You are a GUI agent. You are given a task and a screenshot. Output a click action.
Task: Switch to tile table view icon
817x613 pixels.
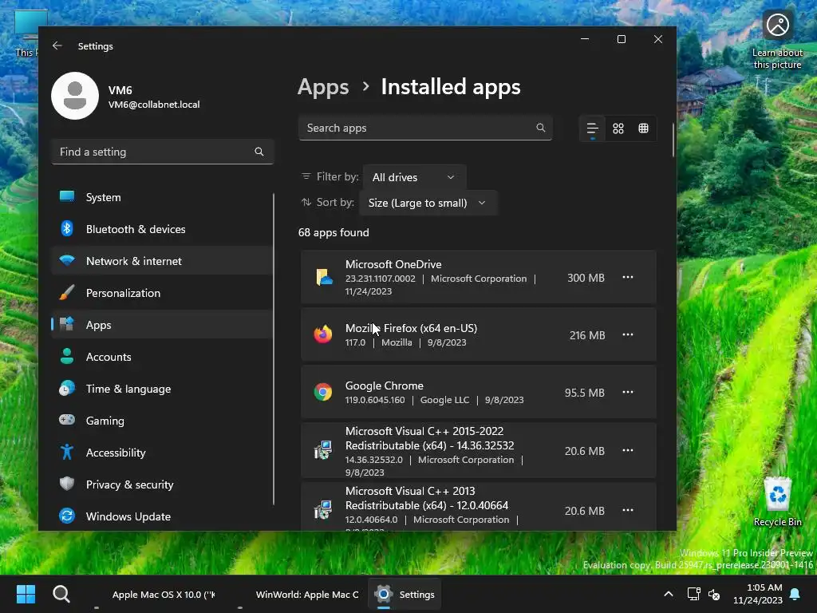pos(644,129)
